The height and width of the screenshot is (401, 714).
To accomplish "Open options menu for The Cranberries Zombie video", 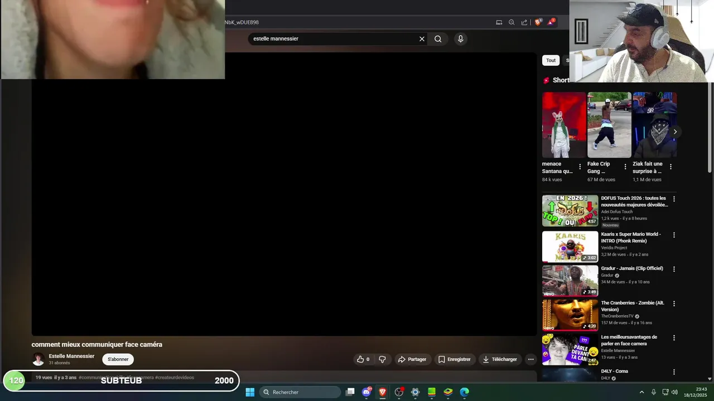I will (x=674, y=304).
